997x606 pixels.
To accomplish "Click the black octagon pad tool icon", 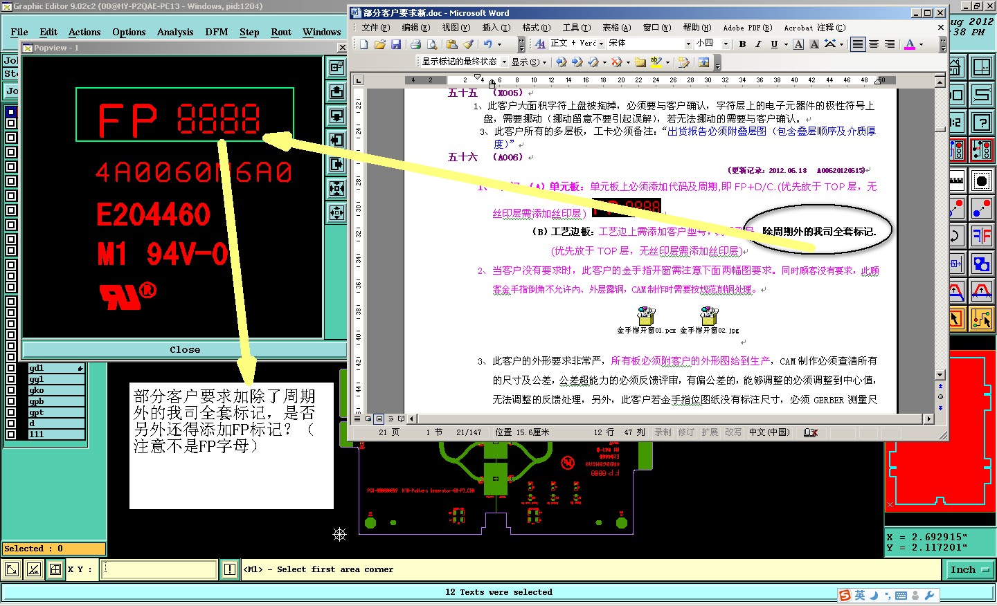I will tap(982, 181).
